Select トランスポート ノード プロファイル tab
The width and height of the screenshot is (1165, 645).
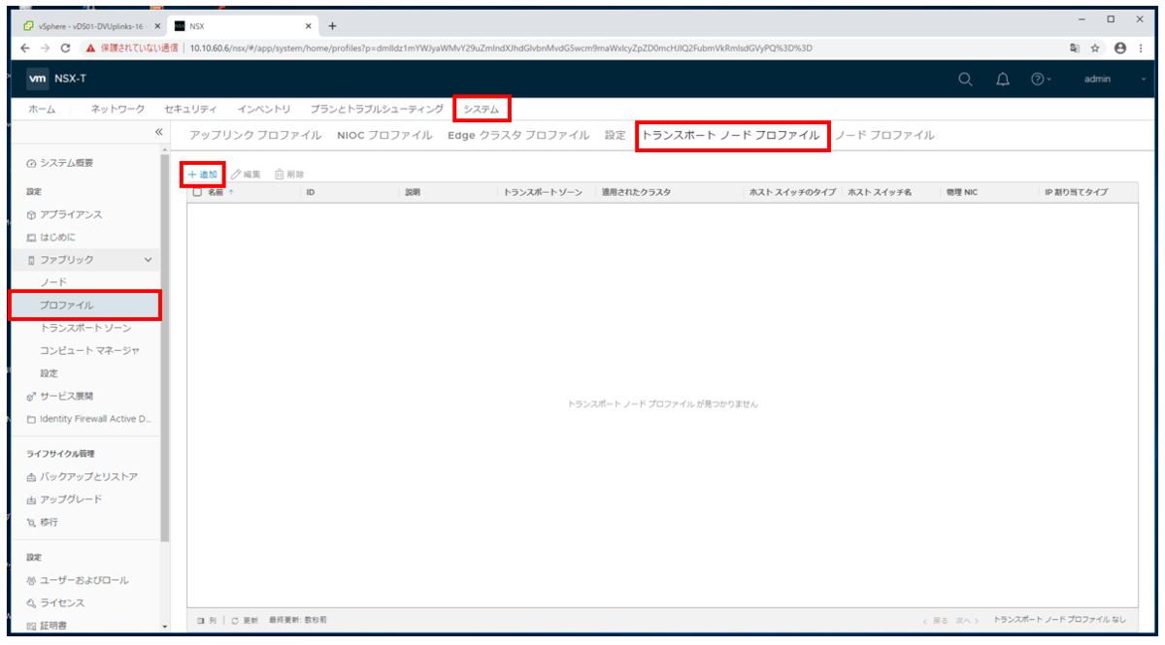(731, 136)
